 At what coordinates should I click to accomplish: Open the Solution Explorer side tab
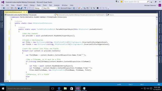point(160,16)
